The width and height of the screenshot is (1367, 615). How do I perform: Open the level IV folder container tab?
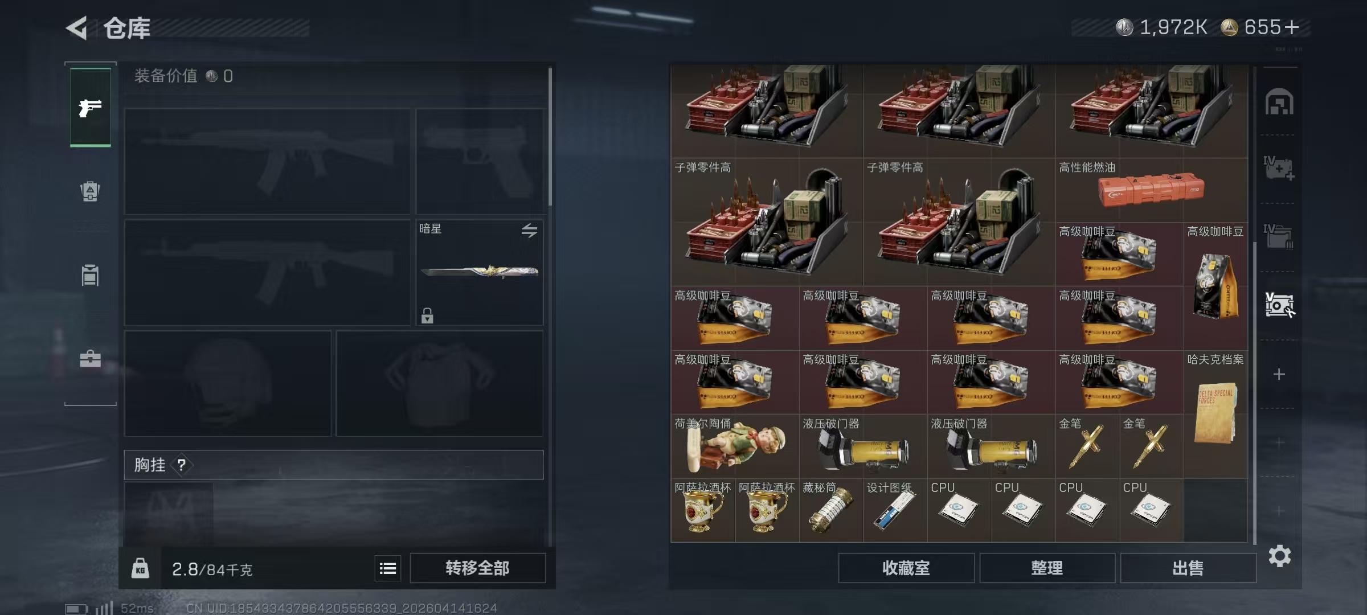[x=1279, y=236]
